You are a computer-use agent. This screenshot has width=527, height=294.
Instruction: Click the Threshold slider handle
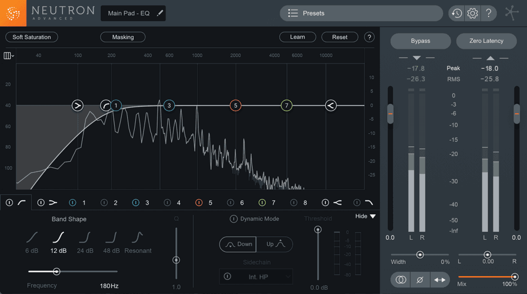[318, 230]
